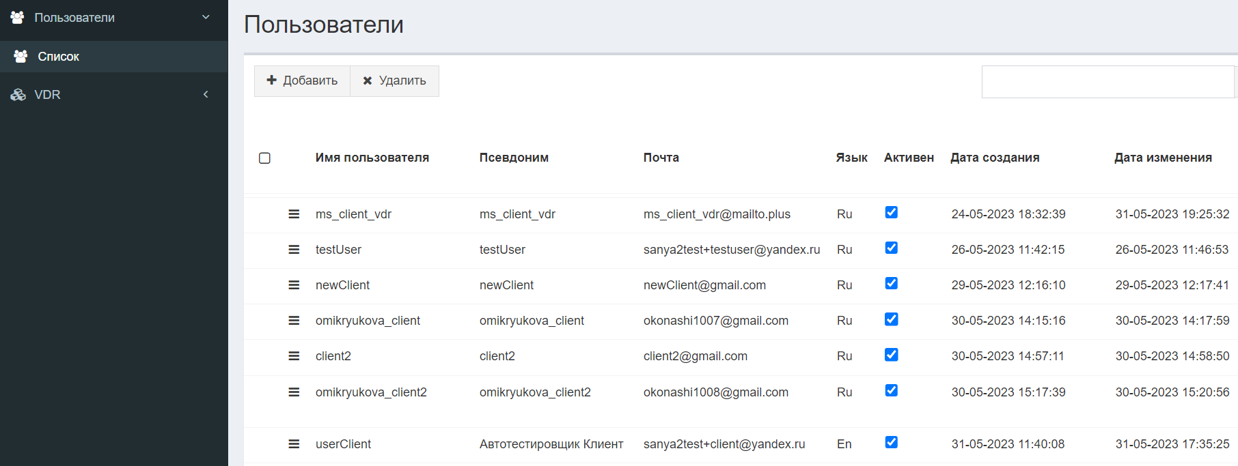Click the drag handle icon for client2 row
This screenshot has width=1238, height=466.
point(294,356)
